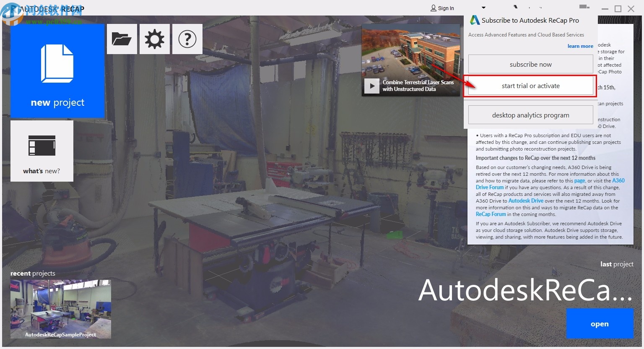
Task: Open the desktop analytics program option
Action: 530,115
